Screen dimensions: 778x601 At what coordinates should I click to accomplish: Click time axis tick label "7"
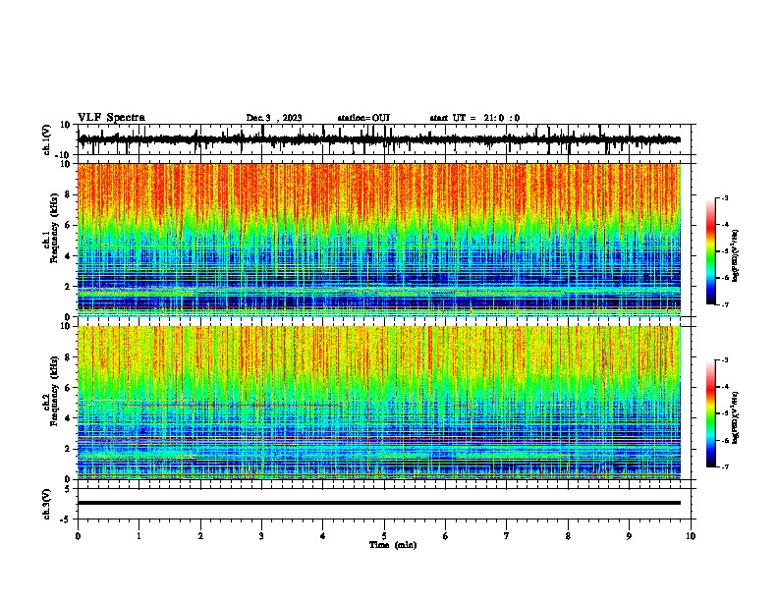(x=507, y=536)
